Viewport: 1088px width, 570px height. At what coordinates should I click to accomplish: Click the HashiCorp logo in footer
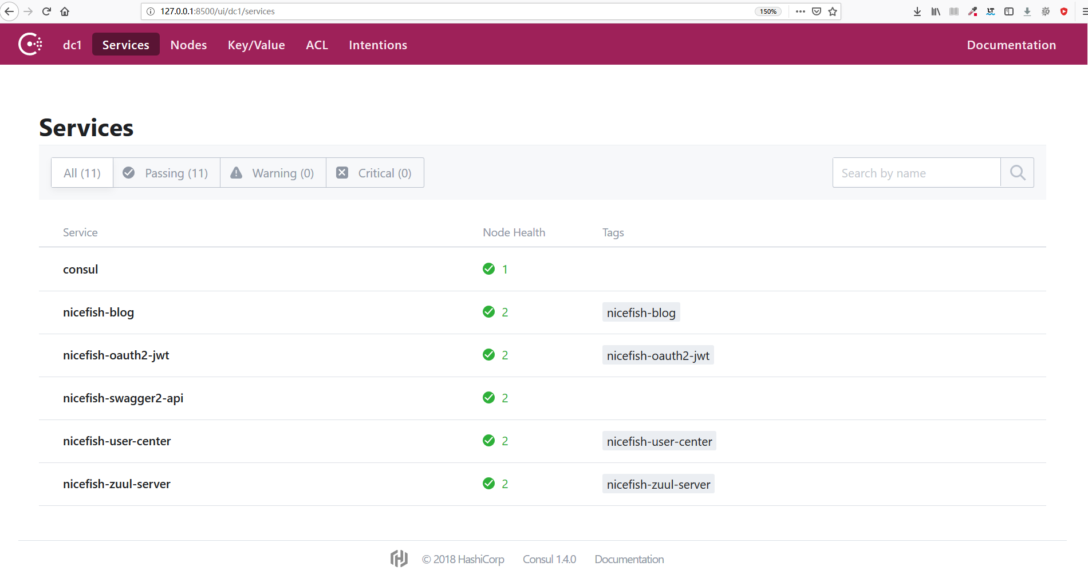tap(399, 559)
